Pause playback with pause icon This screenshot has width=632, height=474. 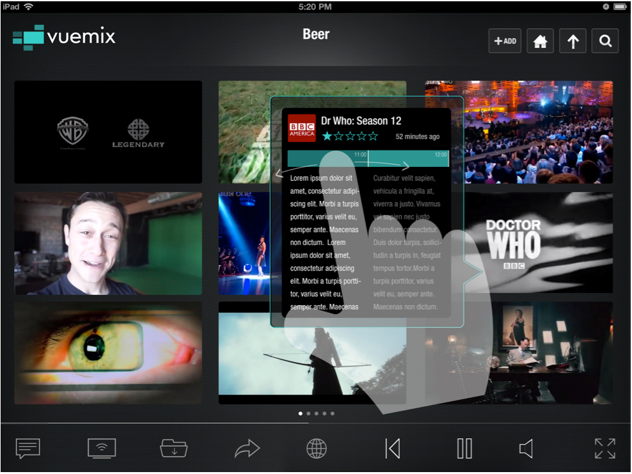464,448
